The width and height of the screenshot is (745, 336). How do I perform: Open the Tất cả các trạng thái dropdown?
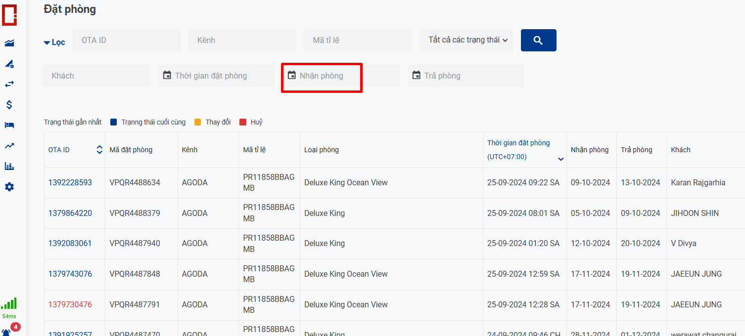tap(466, 40)
